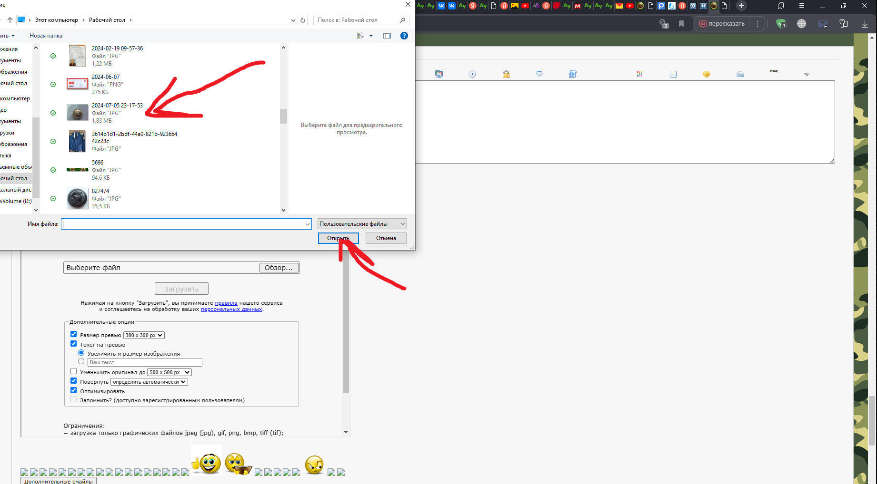This screenshot has height=484, width=877.
Task: Open the правила link
Action: (x=226, y=303)
